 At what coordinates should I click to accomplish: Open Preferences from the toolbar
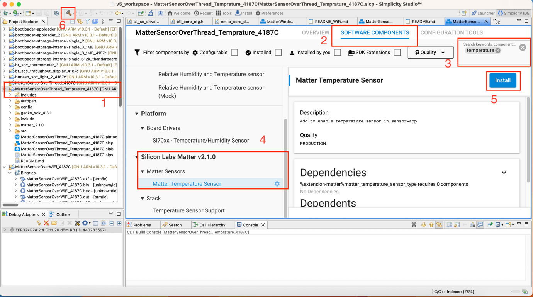270,13
